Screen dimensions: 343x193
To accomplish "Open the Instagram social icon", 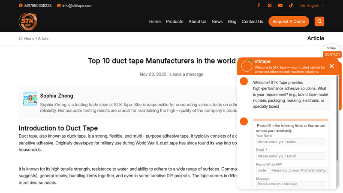I will pyautogui.click(x=270, y=6).
